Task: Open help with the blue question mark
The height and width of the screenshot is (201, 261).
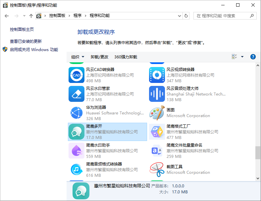Action: (x=253, y=57)
